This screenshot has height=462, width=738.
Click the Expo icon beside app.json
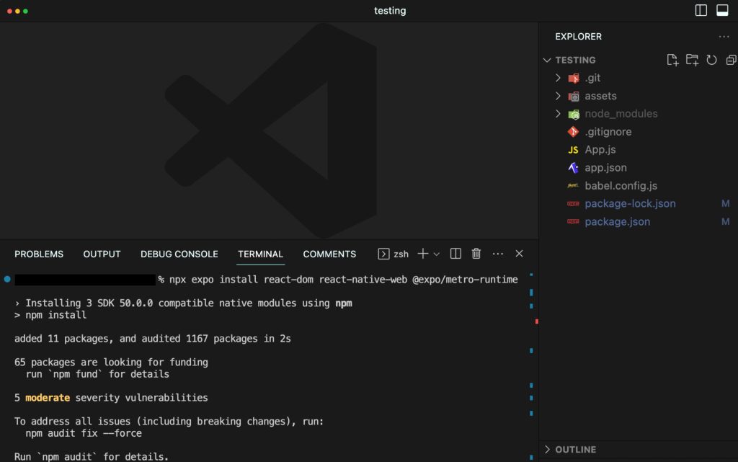[573, 167]
